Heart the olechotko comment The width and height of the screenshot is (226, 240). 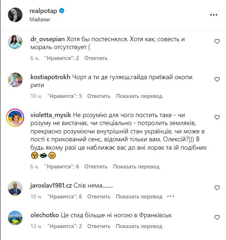(217, 218)
